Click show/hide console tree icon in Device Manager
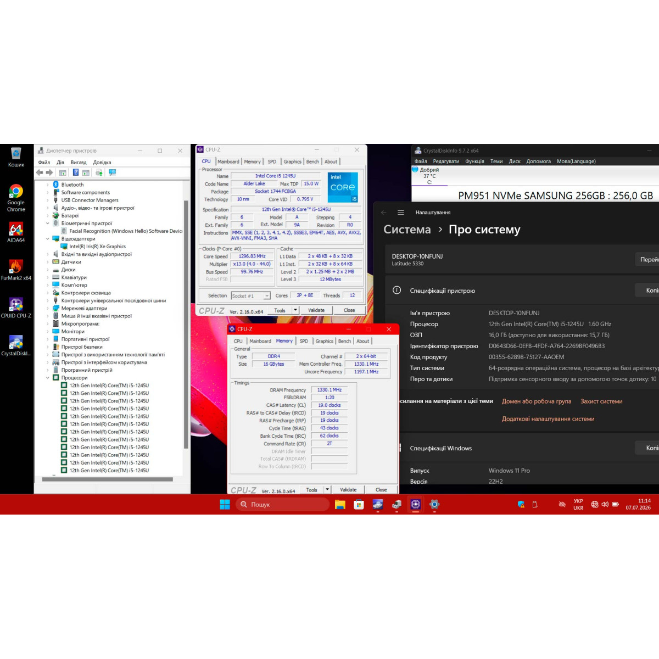 [x=62, y=172]
